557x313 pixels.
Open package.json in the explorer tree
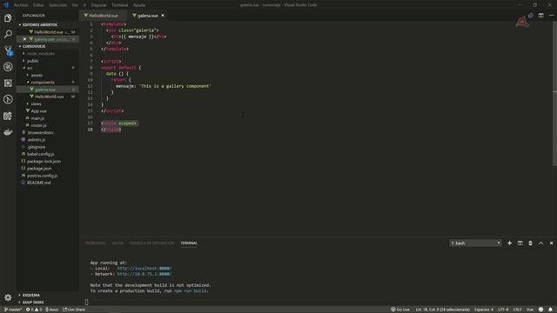click(39, 168)
